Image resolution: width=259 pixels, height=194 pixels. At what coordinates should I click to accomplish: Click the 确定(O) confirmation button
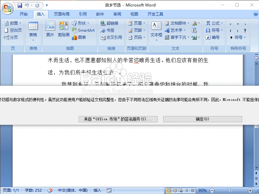click(203, 119)
